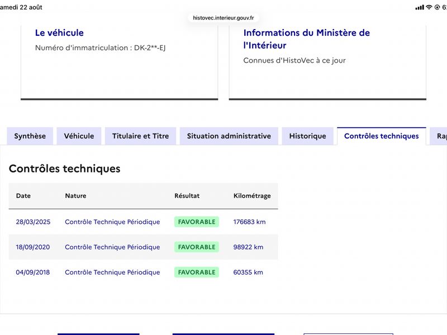
Task: Click the Numéro d'immatriculation DK-2**-EJ text
Action: 101,47
